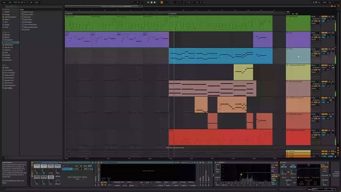Start playback with the Play button
Screen dimensions: 341x192
pos(148,2)
